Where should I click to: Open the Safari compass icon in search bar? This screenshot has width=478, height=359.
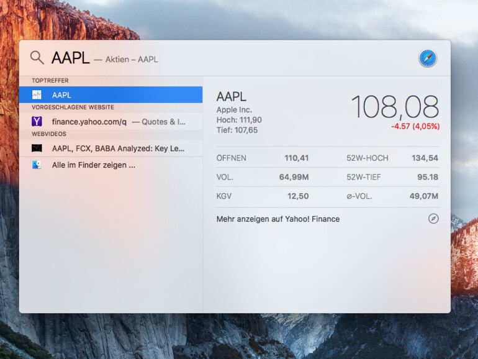[x=428, y=58]
